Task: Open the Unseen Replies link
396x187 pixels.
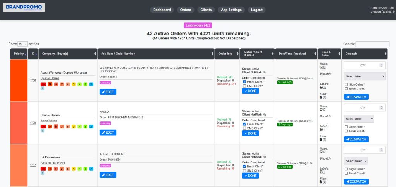Action: tap(382, 12)
